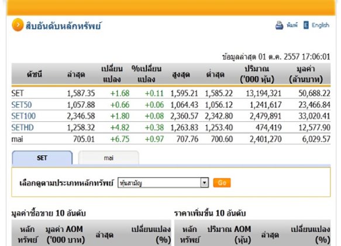
Task: Click SET50 volume 1,241,617
Action: pyautogui.click(x=266, y=105)
